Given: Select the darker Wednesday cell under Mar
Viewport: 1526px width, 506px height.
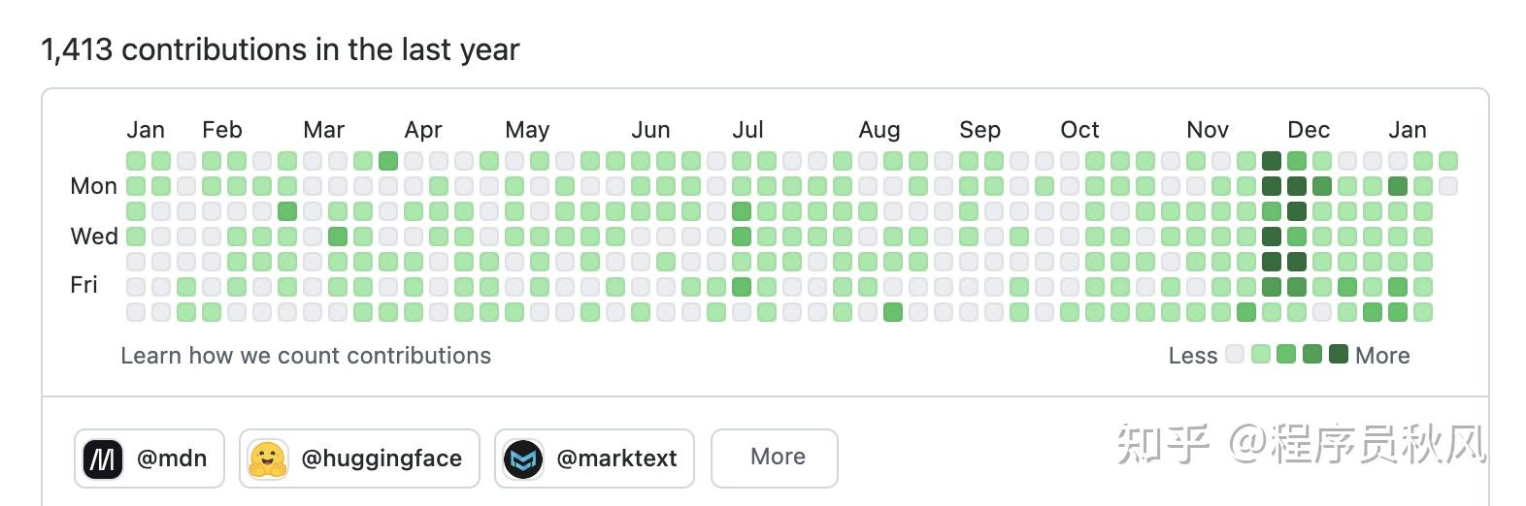Looking at the screenshot, I should (338, 237).
